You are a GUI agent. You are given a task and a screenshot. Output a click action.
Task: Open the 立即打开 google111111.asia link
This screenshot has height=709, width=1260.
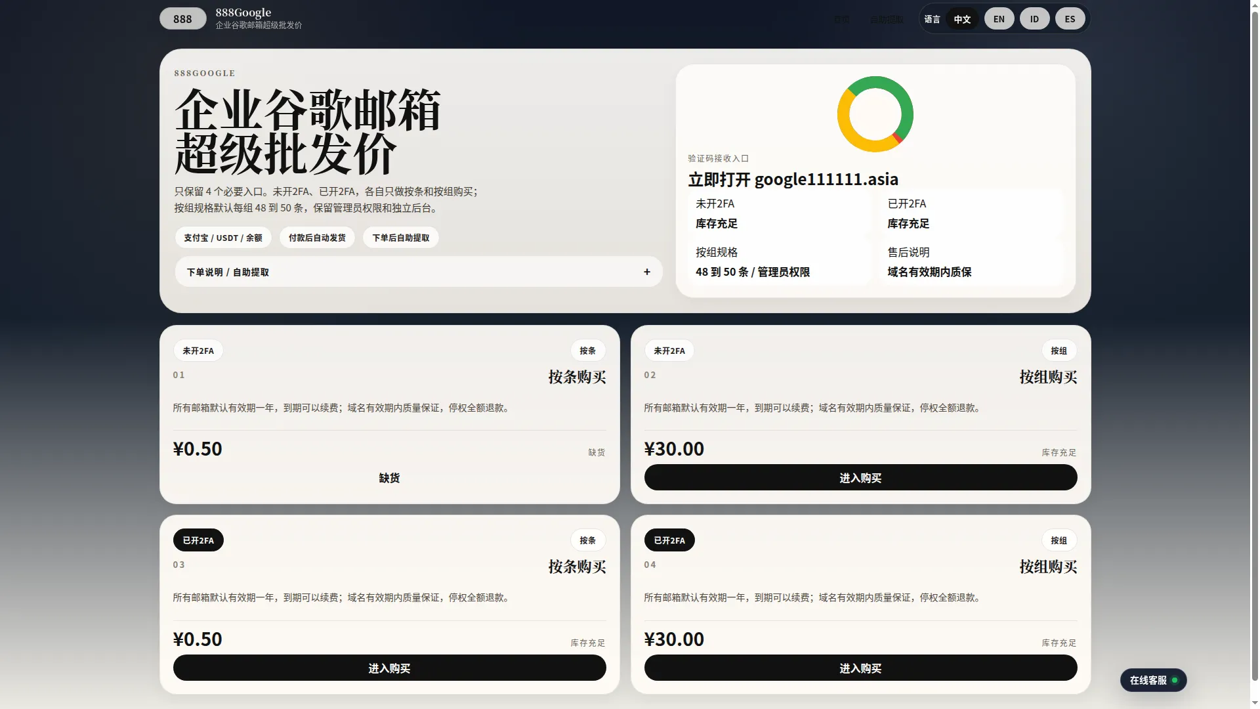[793, 179]
